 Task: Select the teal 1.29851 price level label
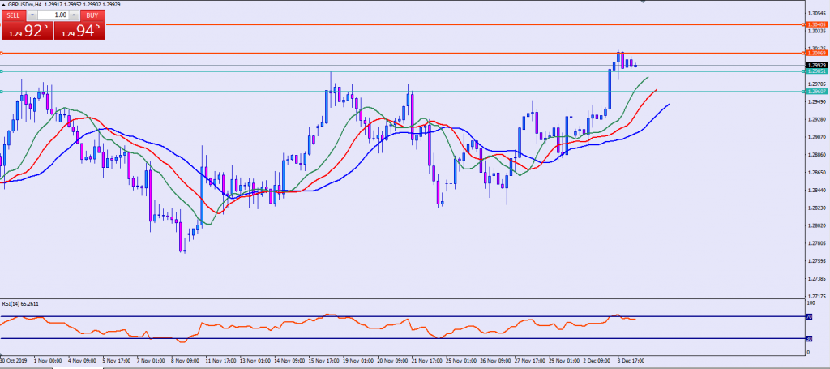point(817,71)
